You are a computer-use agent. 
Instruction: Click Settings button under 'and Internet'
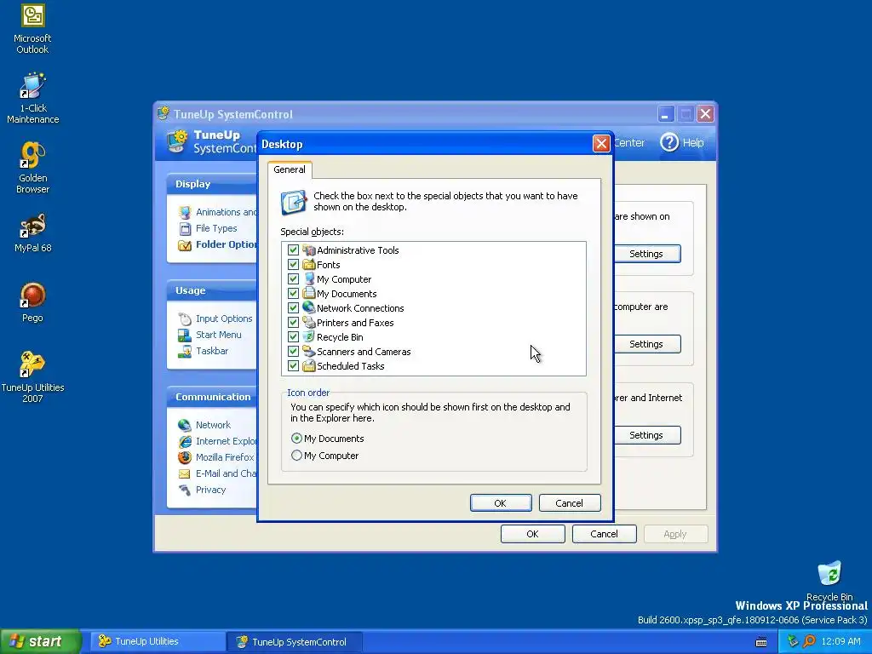[x=647, y=435]
